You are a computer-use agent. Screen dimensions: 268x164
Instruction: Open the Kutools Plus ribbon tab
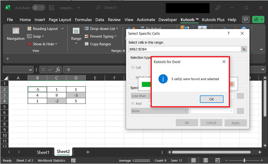point(214,19)
